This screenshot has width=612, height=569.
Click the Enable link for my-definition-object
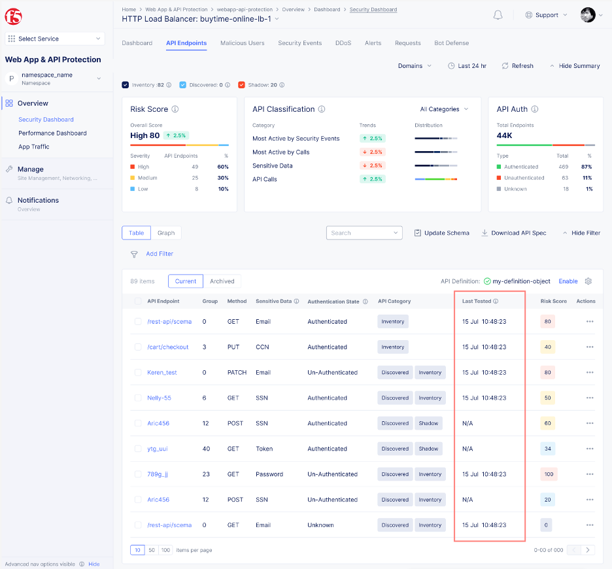(x=568, y=281)
